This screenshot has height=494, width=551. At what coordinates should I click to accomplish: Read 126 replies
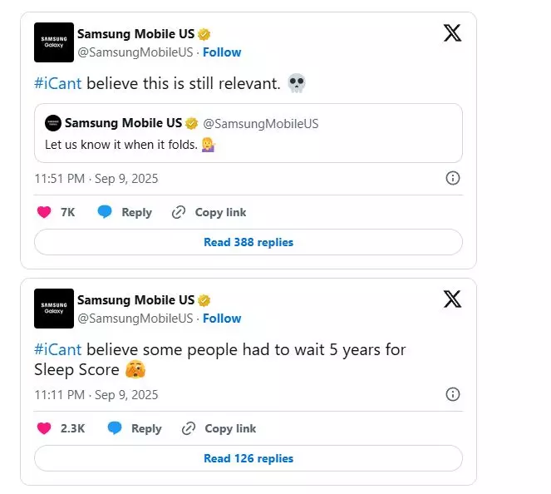(248, 458)
